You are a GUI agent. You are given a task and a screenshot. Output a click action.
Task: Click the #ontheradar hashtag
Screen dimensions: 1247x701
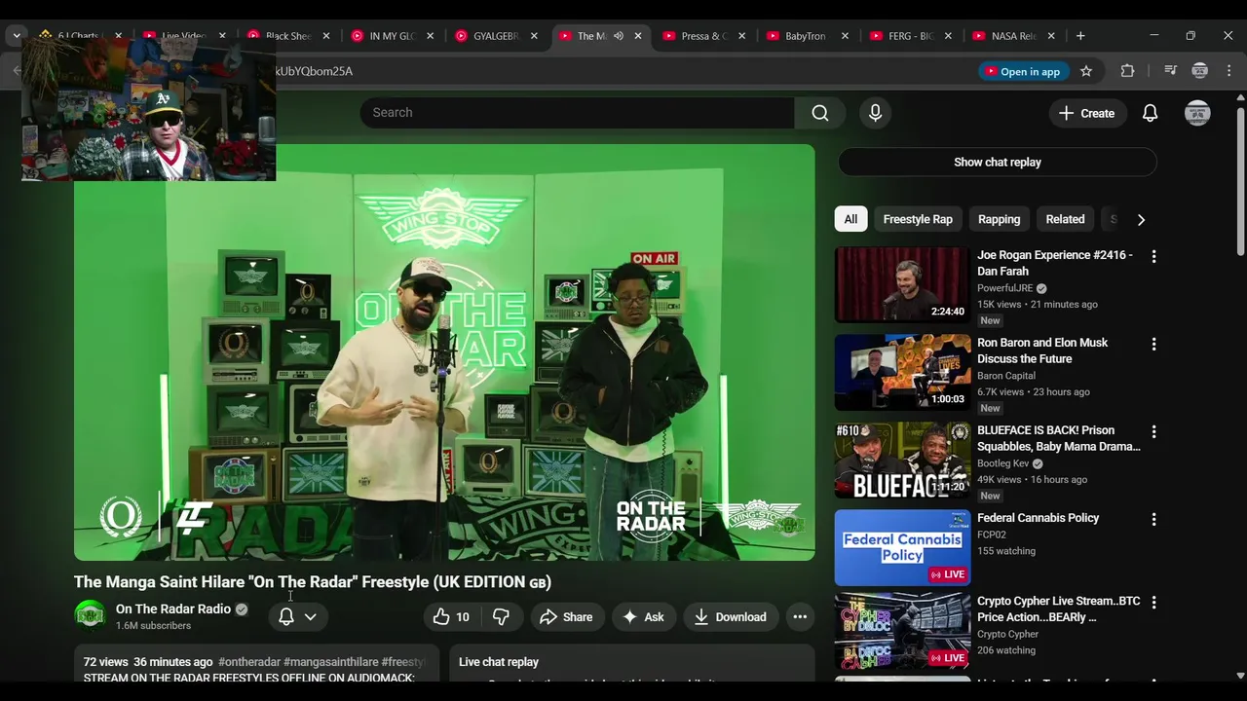[x=249, y=662]
